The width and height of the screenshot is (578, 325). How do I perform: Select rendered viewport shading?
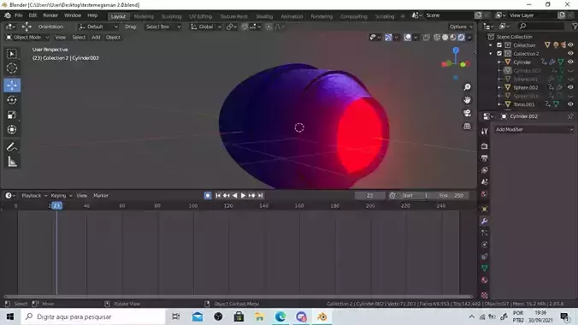(461, 38)
